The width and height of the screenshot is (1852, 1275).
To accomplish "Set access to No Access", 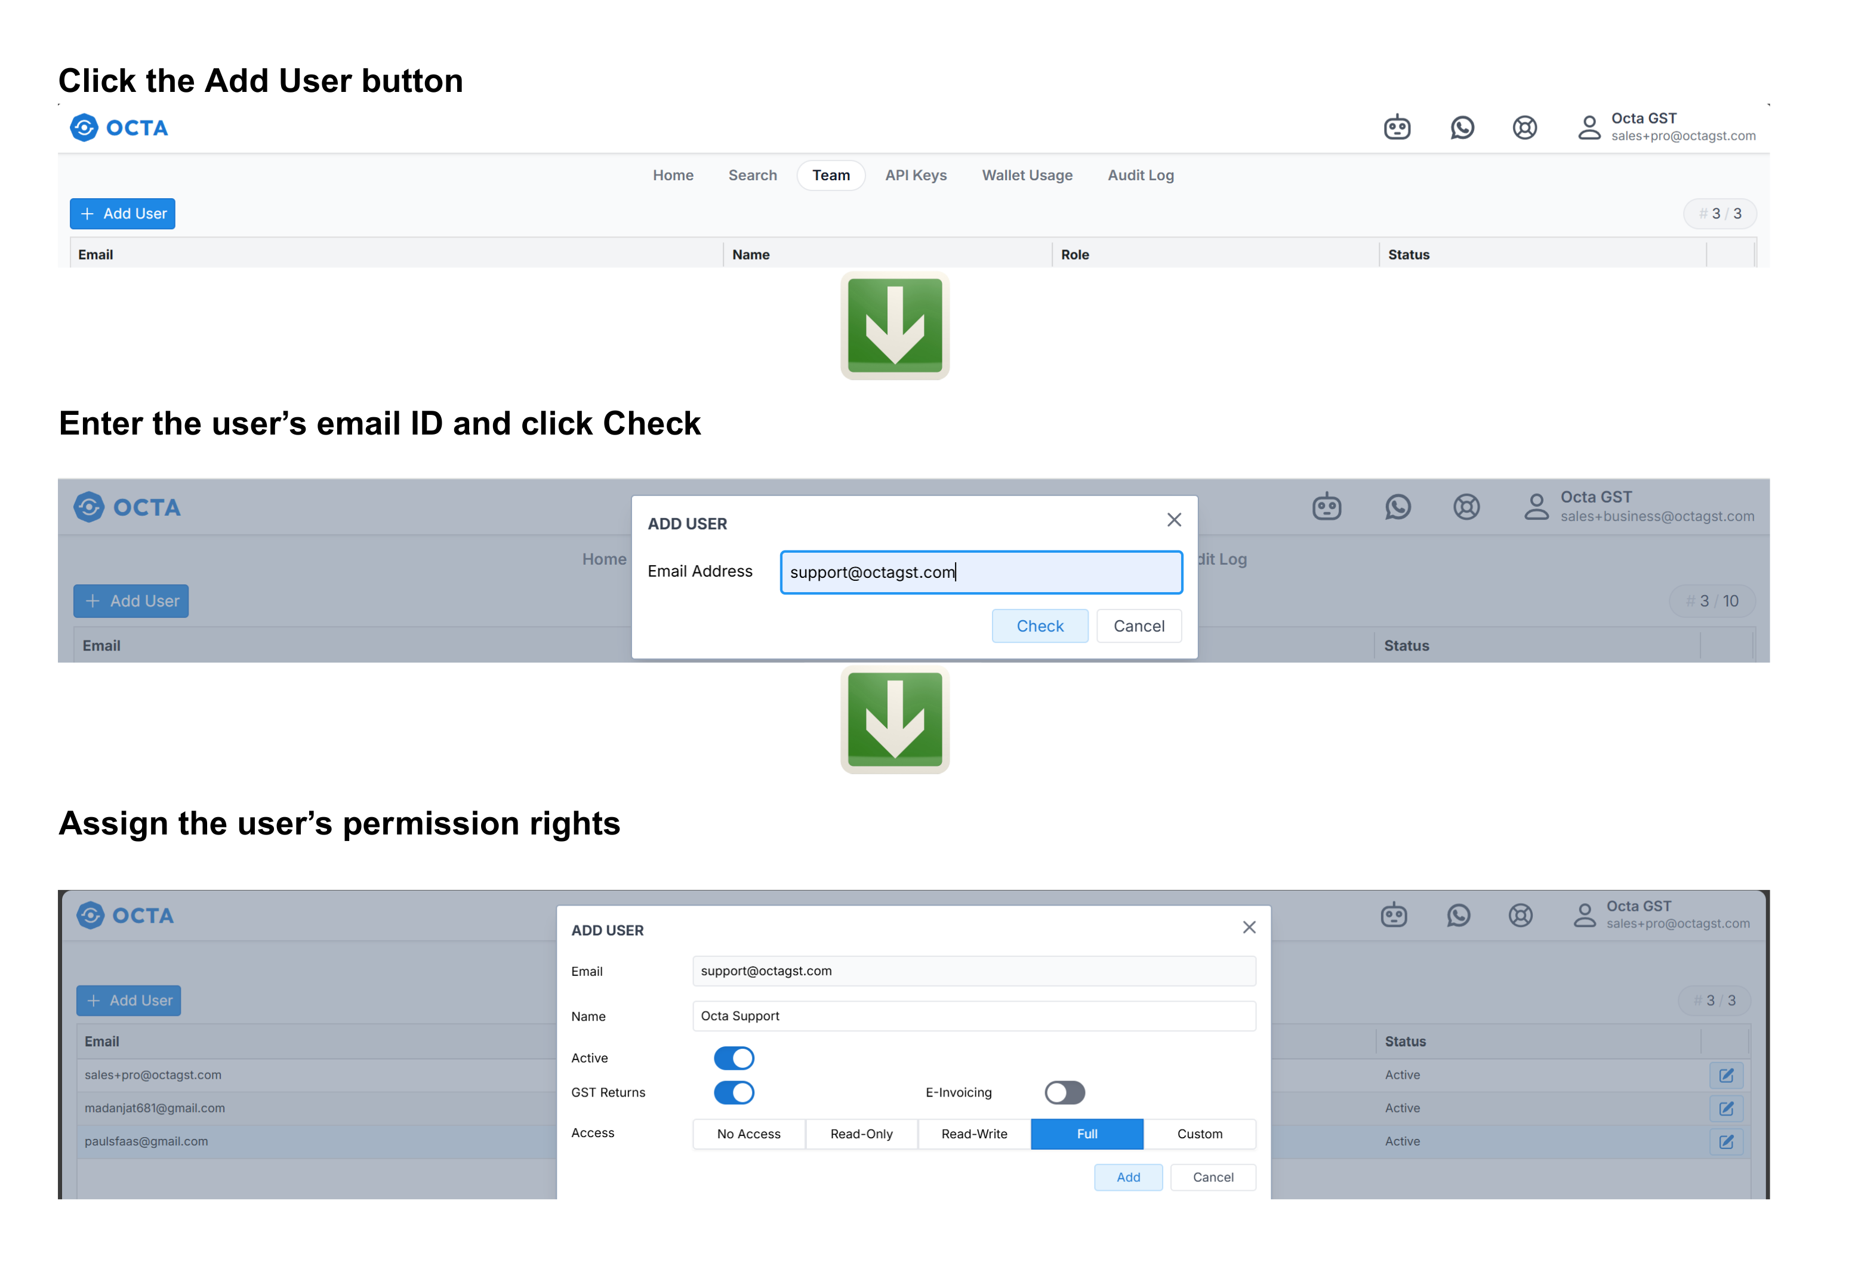I will click(x=748, y=1134).
